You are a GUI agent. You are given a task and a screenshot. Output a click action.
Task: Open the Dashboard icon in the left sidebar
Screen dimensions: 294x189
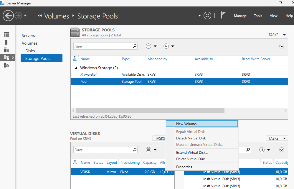tap(6, 35)
